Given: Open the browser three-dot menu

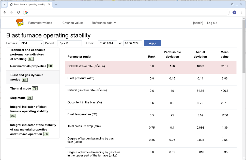Looking at the screenshot, I should tap(241, 12).
